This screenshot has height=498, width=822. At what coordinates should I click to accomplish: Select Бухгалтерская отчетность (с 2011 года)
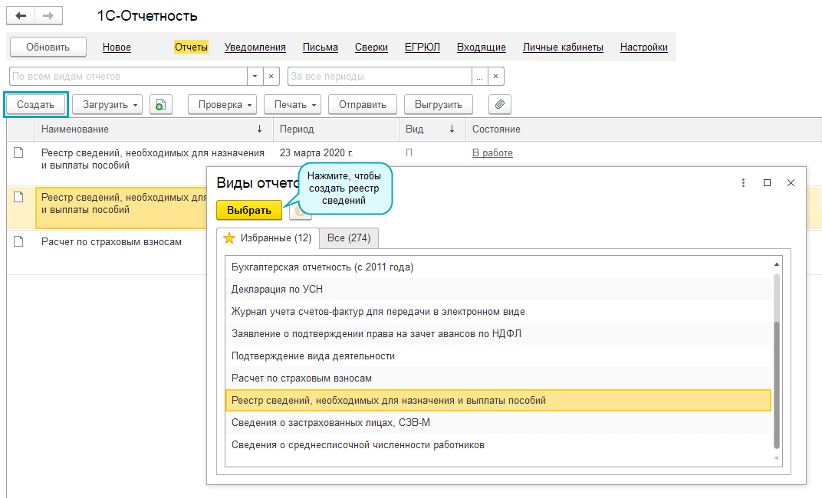(x=498, y=267)
